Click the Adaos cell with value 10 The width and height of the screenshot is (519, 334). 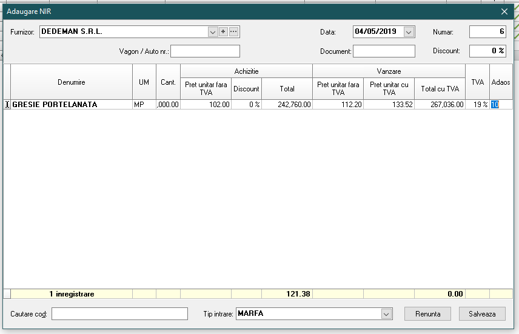coord(501,105)
